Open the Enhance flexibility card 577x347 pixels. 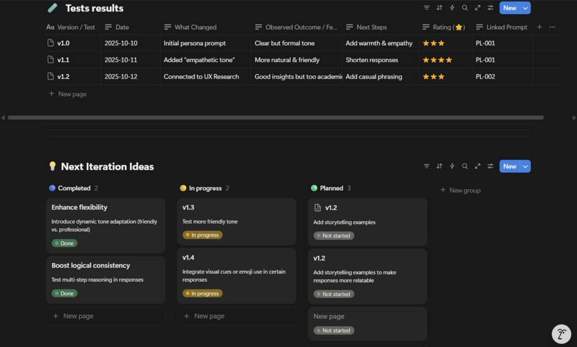(79, 208)
